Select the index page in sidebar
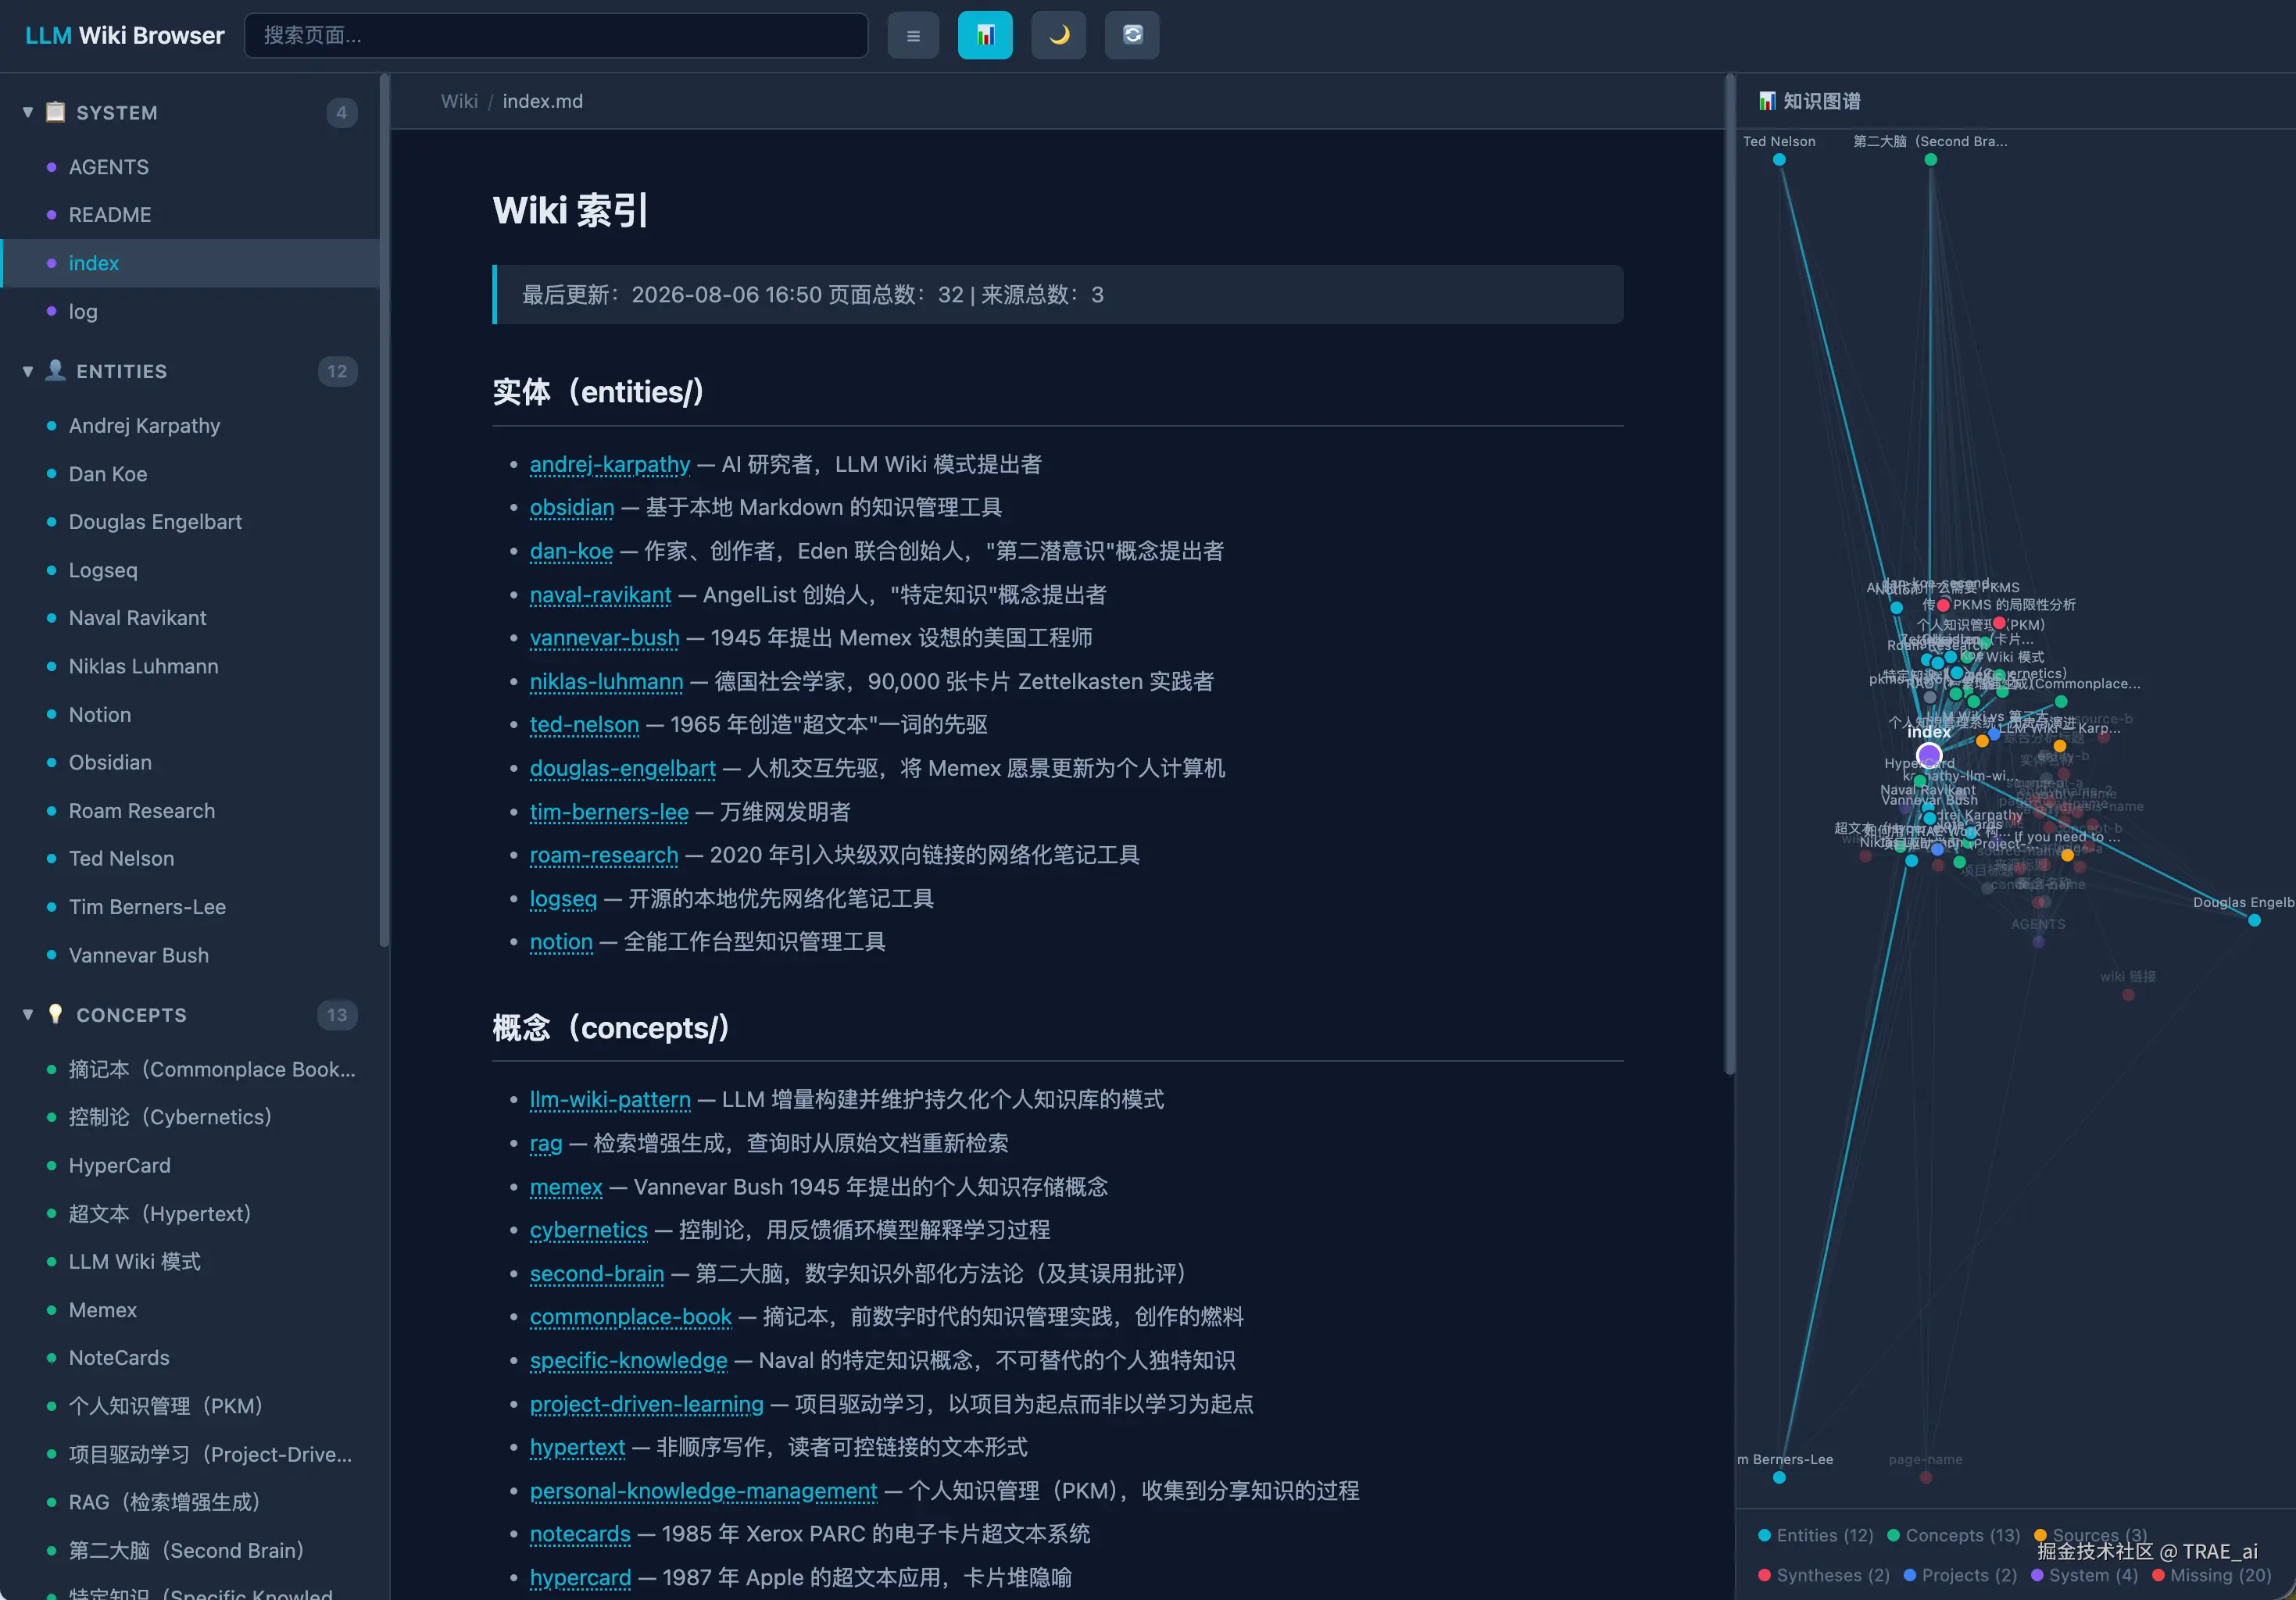The width and height of the screenshot is (2296, 1600). [x=190, y=263]
